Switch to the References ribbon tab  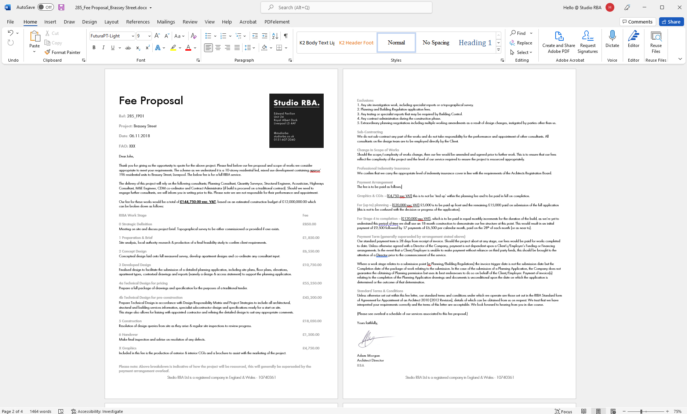138,22
